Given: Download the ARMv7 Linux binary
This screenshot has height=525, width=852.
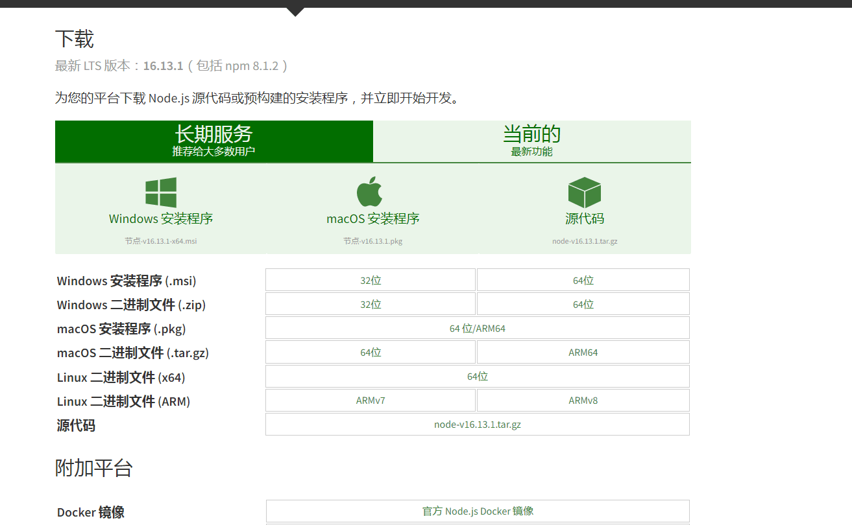Looking at the screenshot, I should (x=371, y=400).
